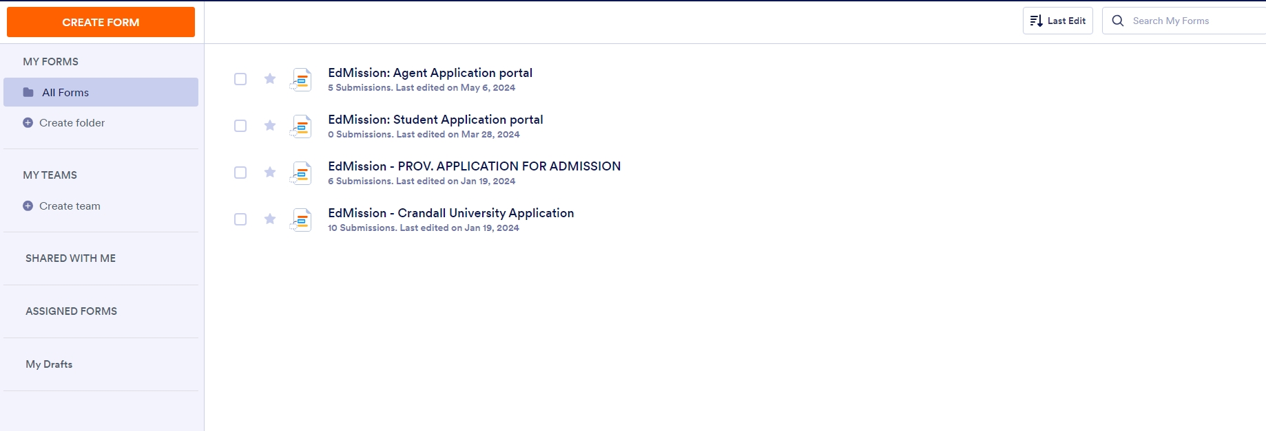
Task: Favorite the PROV. APPLICATION FOR ADMISSION form
Action: pos(270,173)
